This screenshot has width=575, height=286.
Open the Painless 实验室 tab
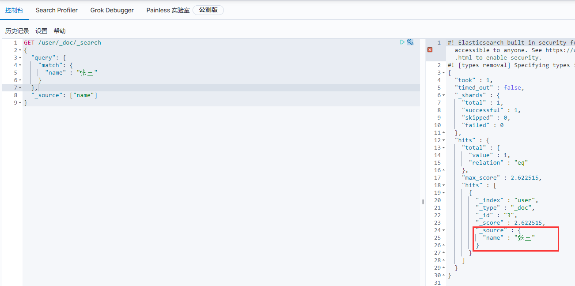[168, 10]
